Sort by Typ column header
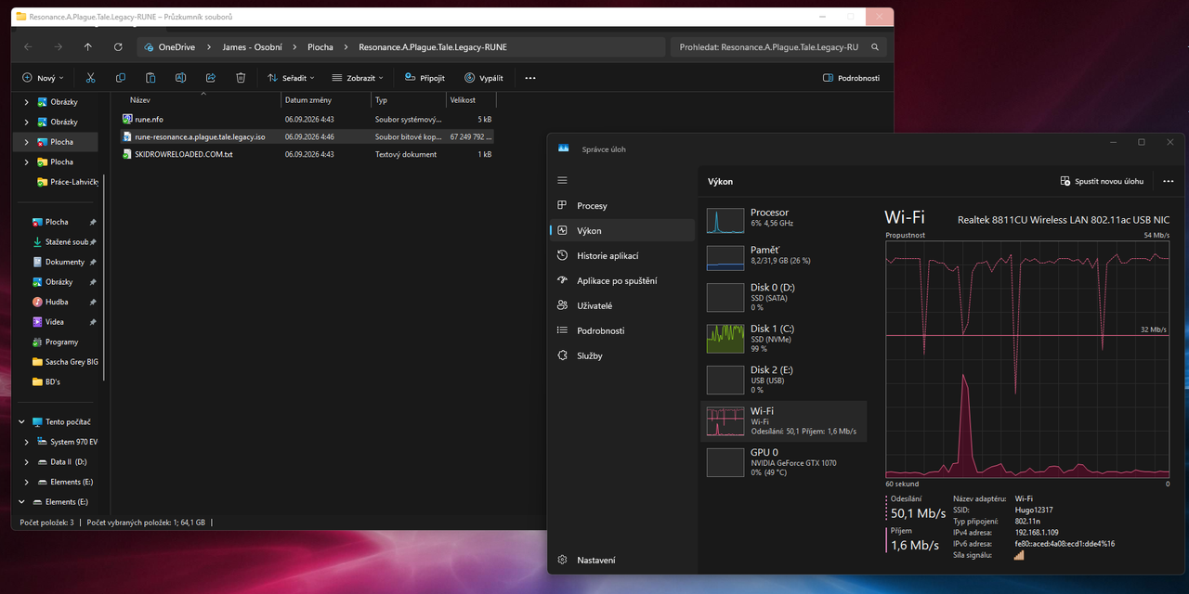 (409, 99)
